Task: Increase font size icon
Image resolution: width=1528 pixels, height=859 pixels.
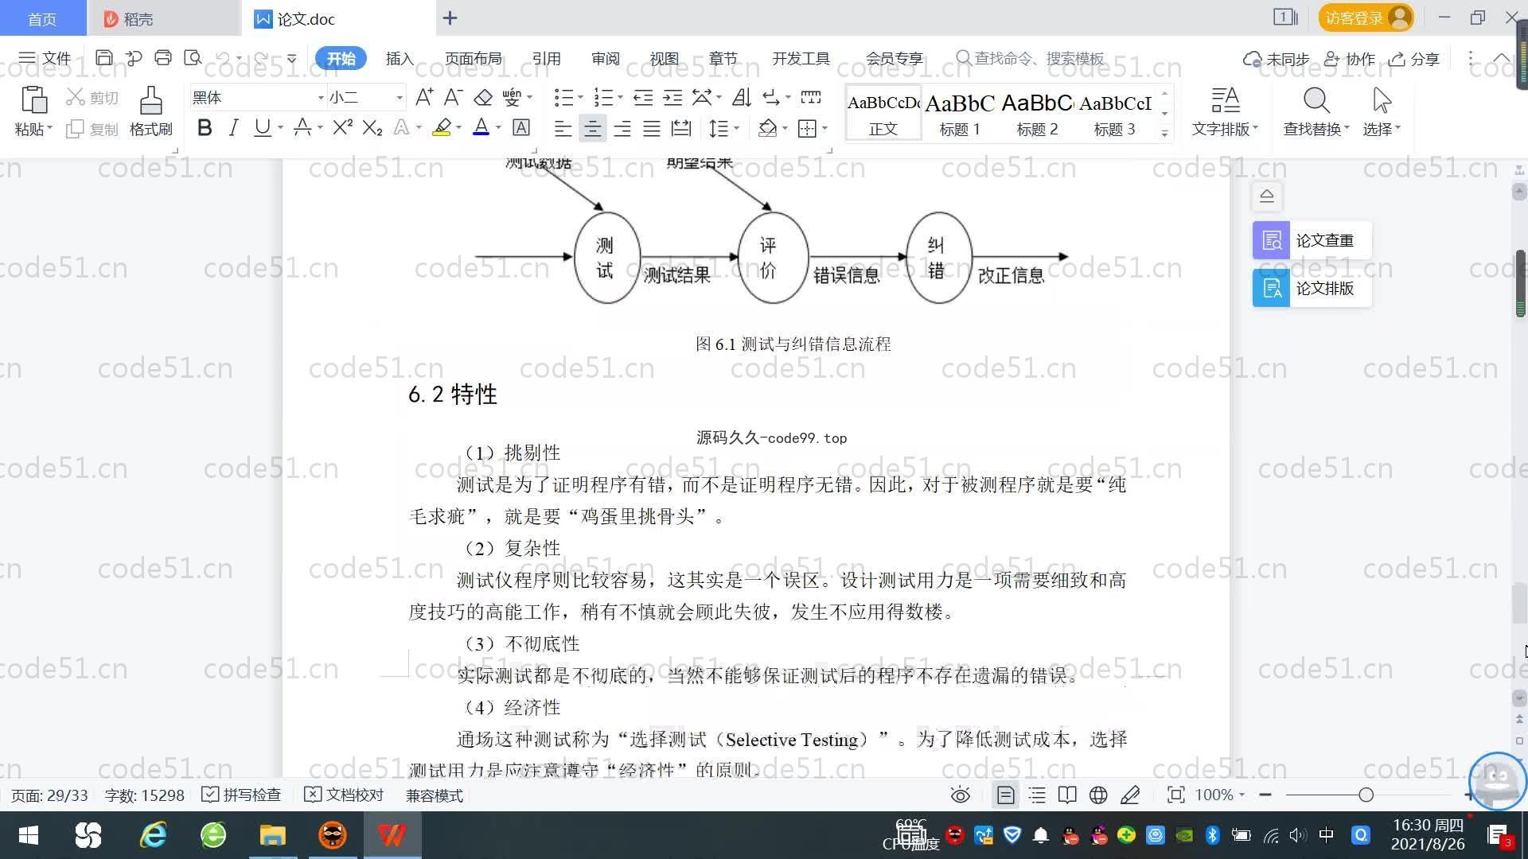Action: pyautogui.click(x=424, y=97)
